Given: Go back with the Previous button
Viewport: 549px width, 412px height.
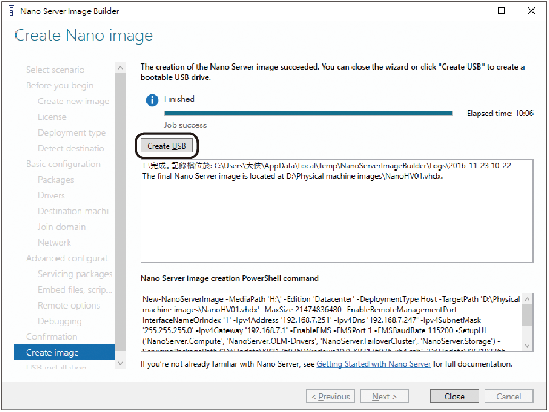Looking at the screenshot, I should click(x=330, y=396).
